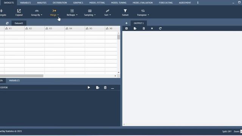
Task: Minimize the editor panel
Action: coord(113,88)
